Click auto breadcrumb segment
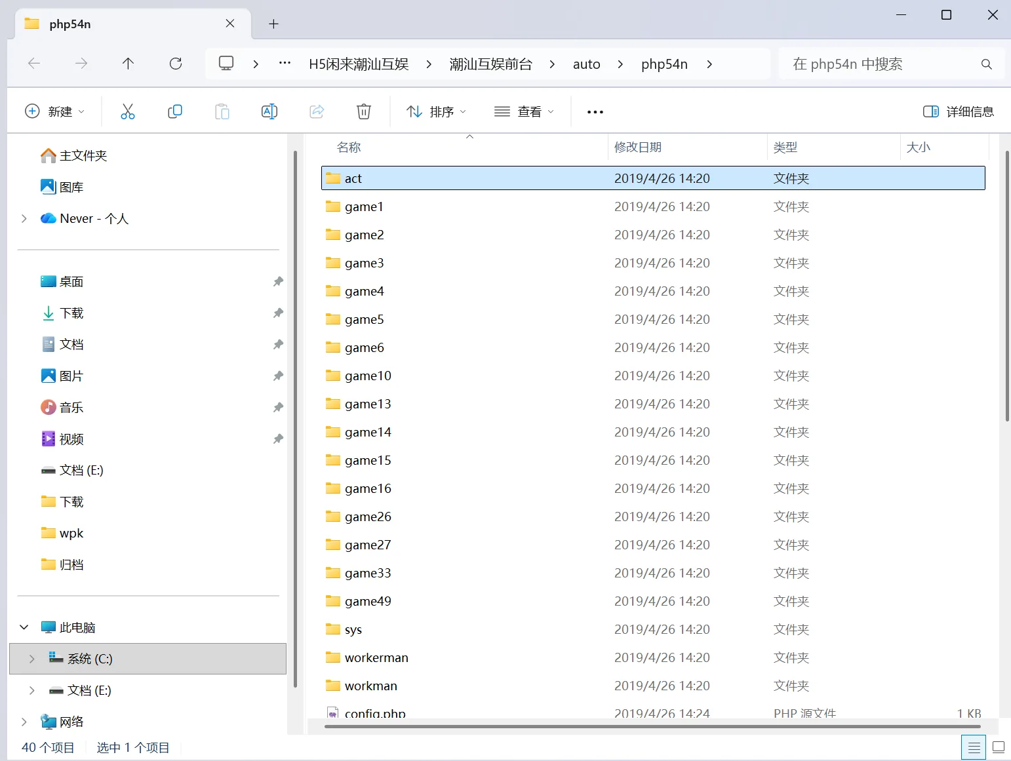The height and width of the screenshot is (761, 1011). tap(586, 64)
